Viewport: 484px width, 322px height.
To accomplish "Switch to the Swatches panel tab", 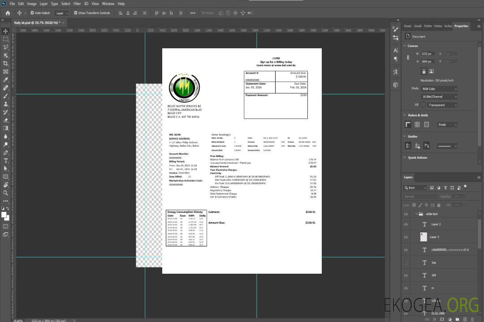I will (x=407, y=26).
